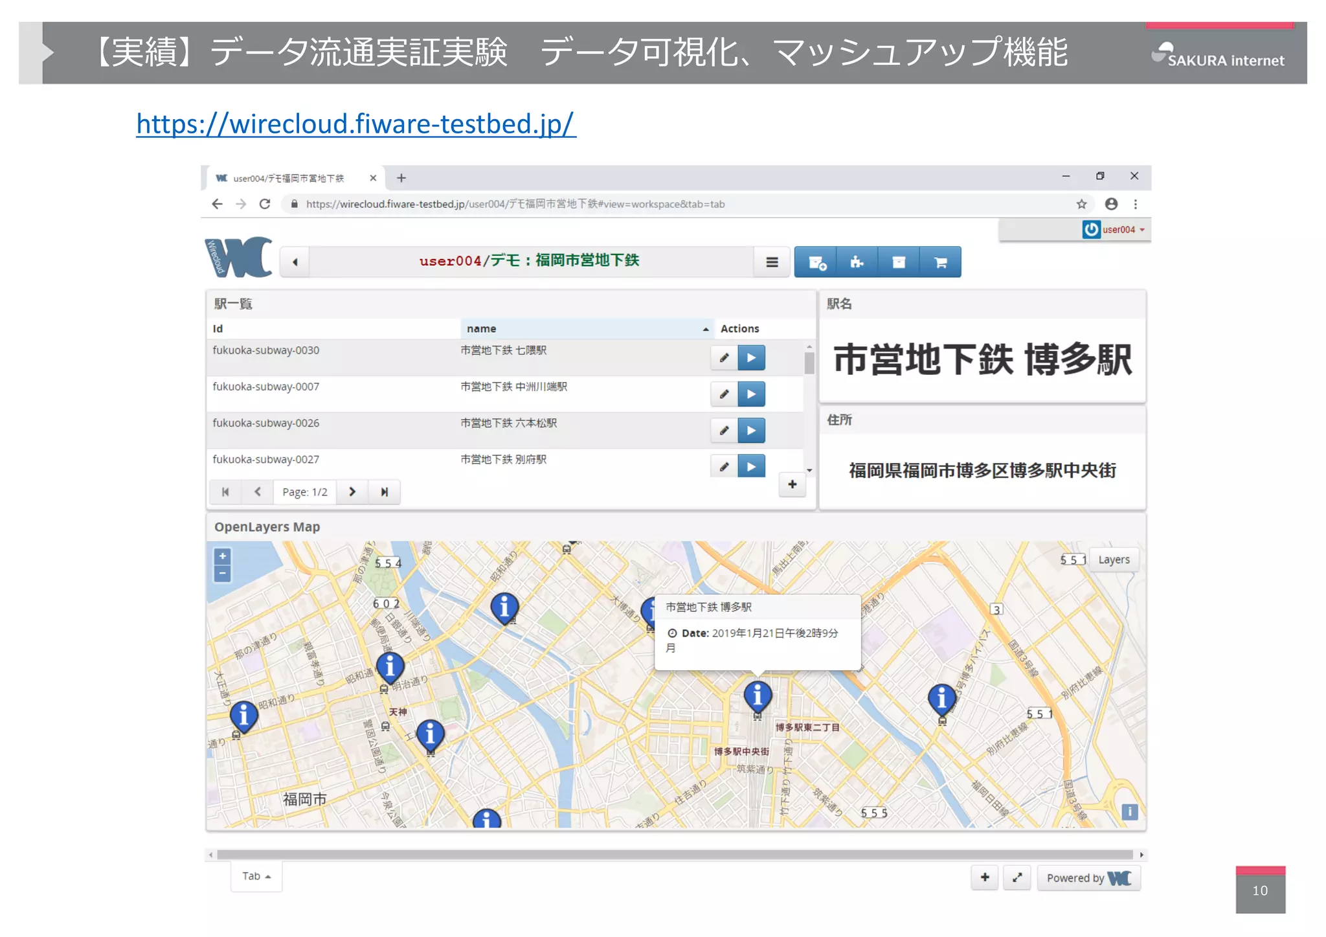
Task: Open the marketplace shopping cart icon
Action: click(x=940, y=262)
